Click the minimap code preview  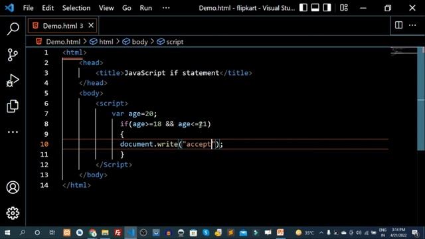coord(403,51)
